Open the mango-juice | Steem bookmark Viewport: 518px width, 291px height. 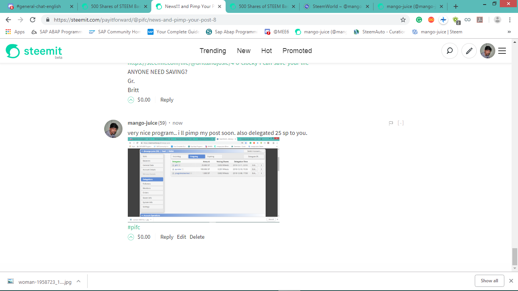[437, 32]
